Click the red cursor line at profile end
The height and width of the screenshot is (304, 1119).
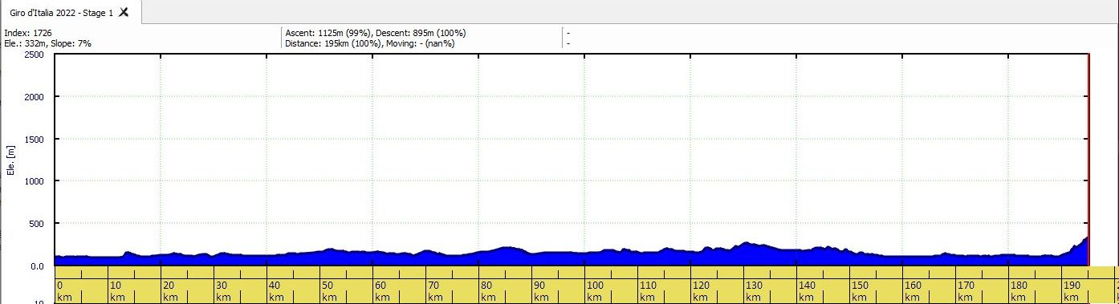pyautogui.click(x=1088, y=160)
